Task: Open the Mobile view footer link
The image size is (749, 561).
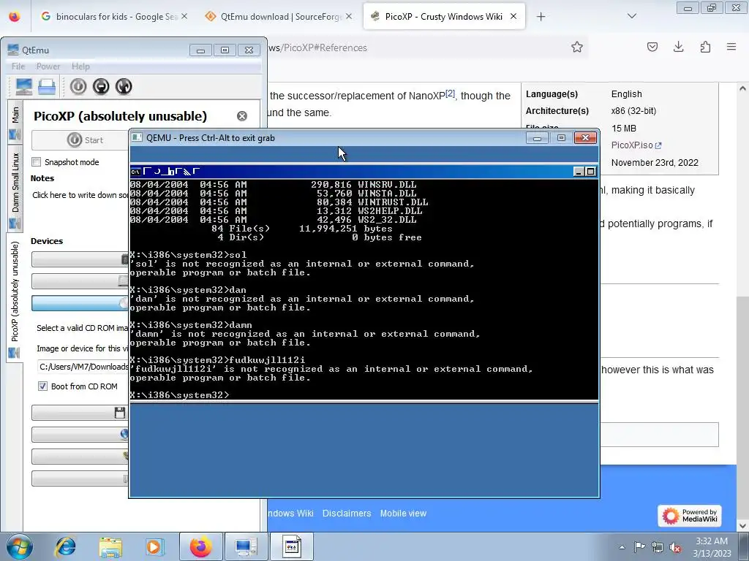Action: point(403,514)
